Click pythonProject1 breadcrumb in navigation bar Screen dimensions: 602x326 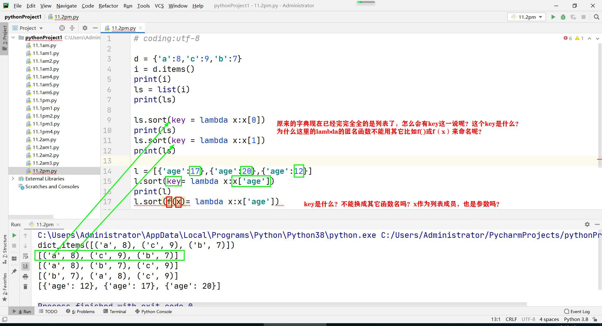click(23, 17)
